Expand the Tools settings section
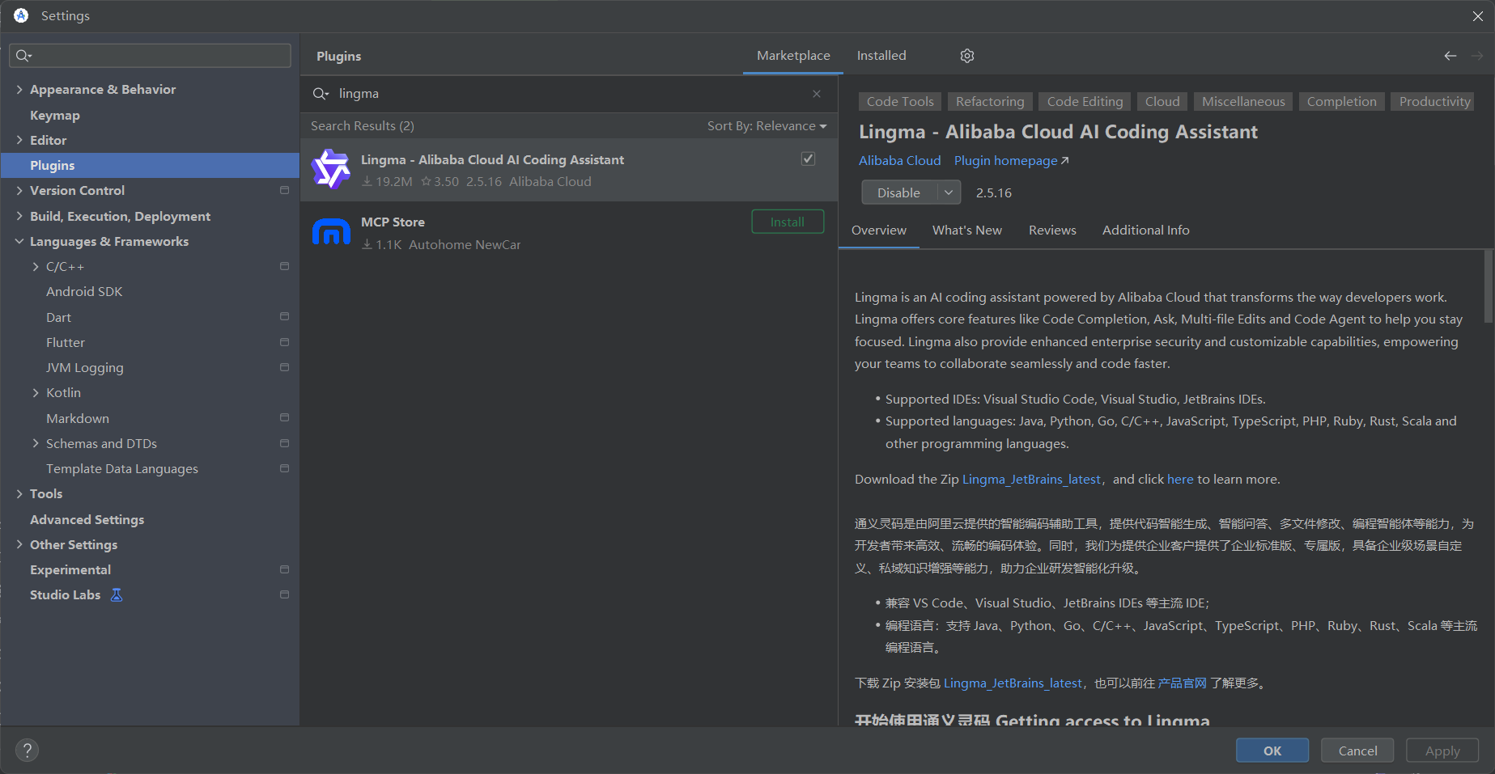This screenshot has width=1495, height=774. 19,494
